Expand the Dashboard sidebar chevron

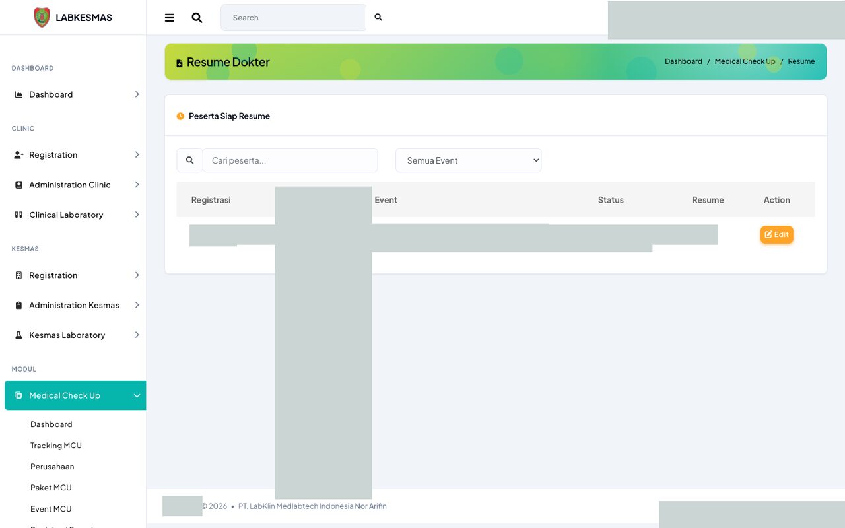pyautogui.click(x=137, y=94)
